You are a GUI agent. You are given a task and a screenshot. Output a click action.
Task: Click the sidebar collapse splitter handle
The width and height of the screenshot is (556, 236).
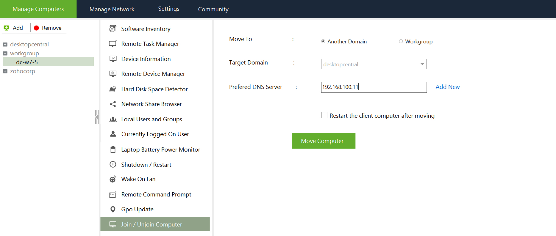(97, 117)
